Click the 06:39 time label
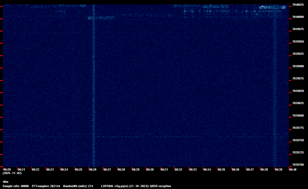 click(279, 169)
